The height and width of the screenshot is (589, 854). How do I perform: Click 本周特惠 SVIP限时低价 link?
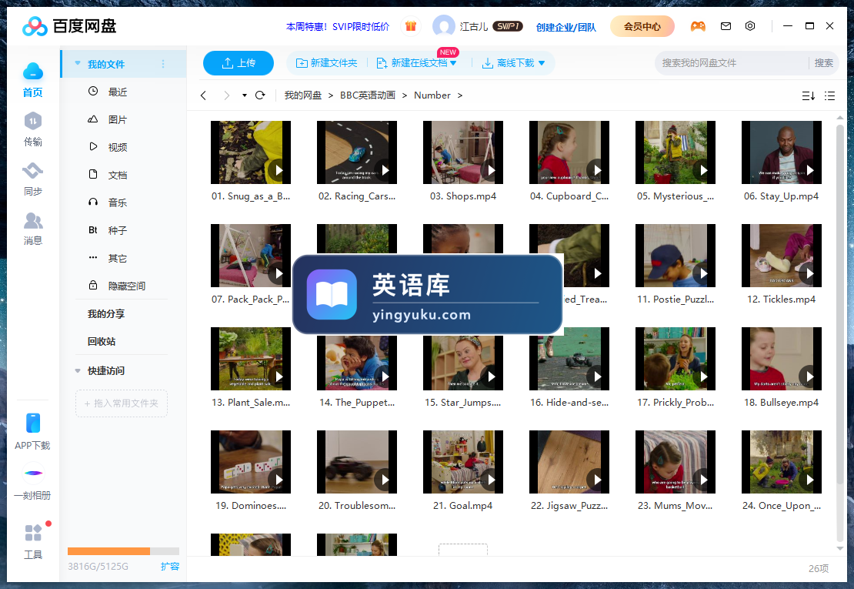338,27
